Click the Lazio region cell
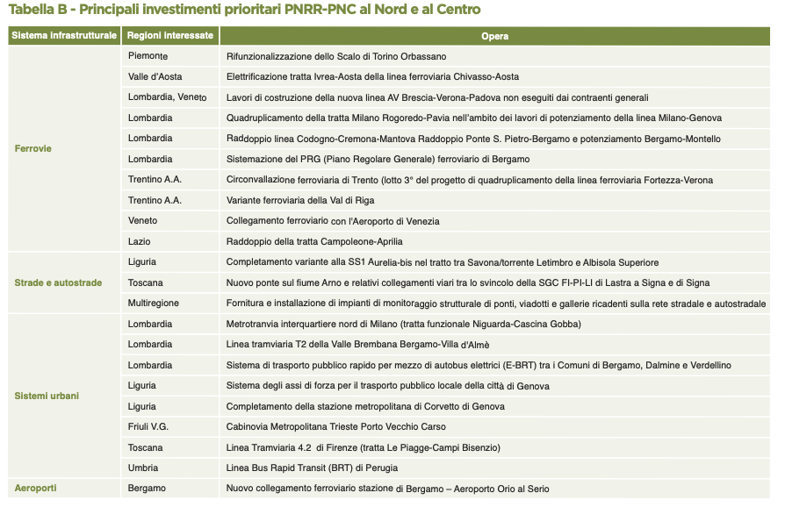The height and width of the screenshot is (507, 785). (x=170, y=241)
